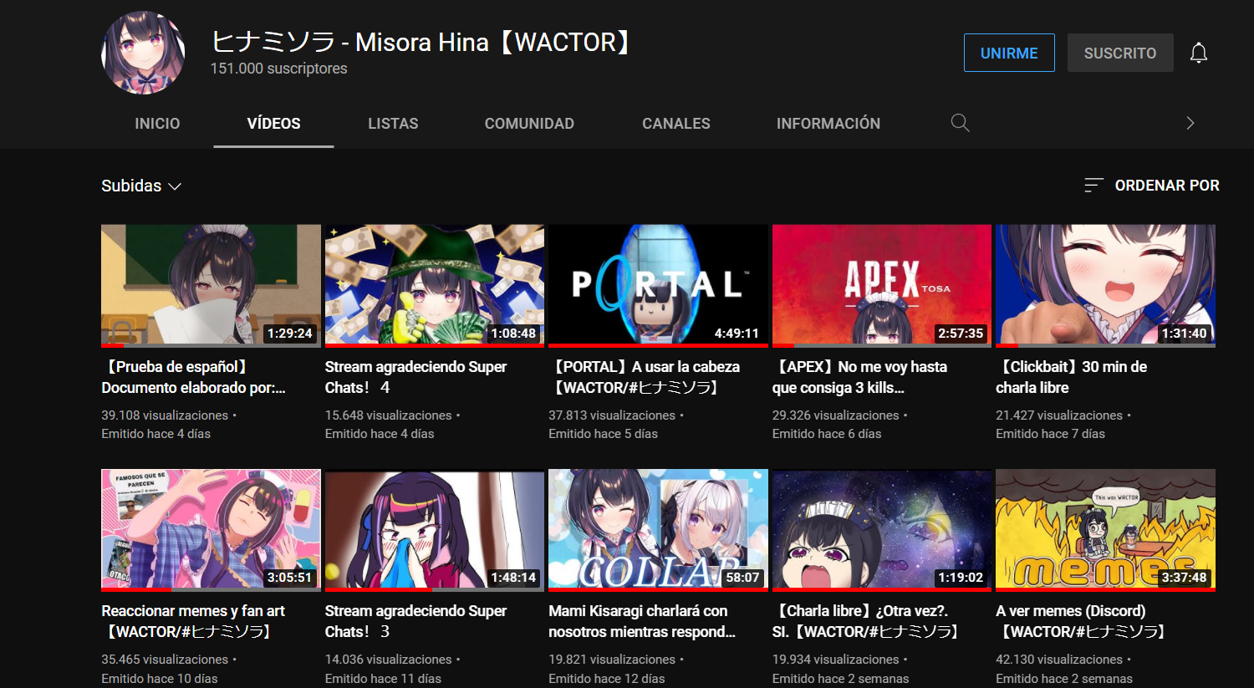Open the Charla libre ¿Otra vez? thumbnail
Viewport: 1254px width, 688px height.
(x=882, y=529)
